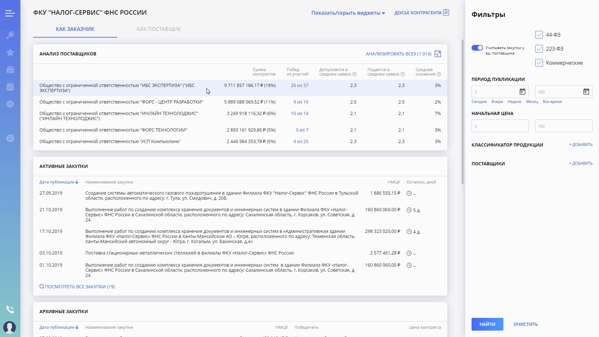The height and width of the screenshot is (337, 599).
Task: Disable single-supplier purchases toggle
Action: point(477,48)
